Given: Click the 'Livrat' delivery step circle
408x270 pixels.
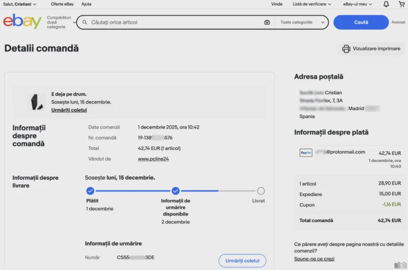Looking at the screenshot, I should coord(261,191).
